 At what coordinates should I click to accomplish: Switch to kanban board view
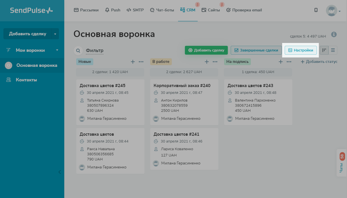click(324, 50)
